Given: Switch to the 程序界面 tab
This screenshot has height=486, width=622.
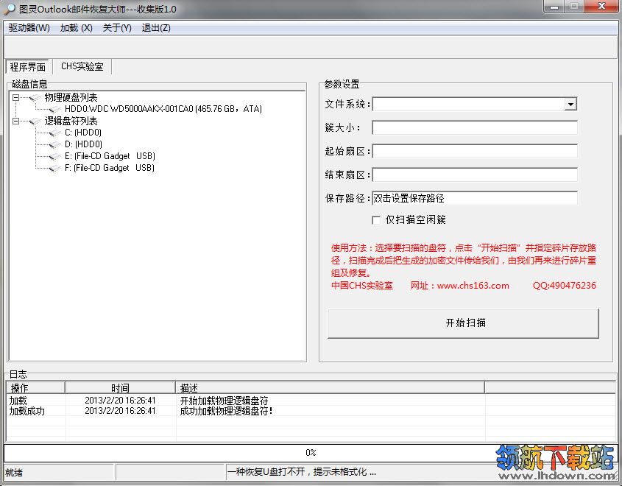Looking at the screenshot, I should click(28, 67).
